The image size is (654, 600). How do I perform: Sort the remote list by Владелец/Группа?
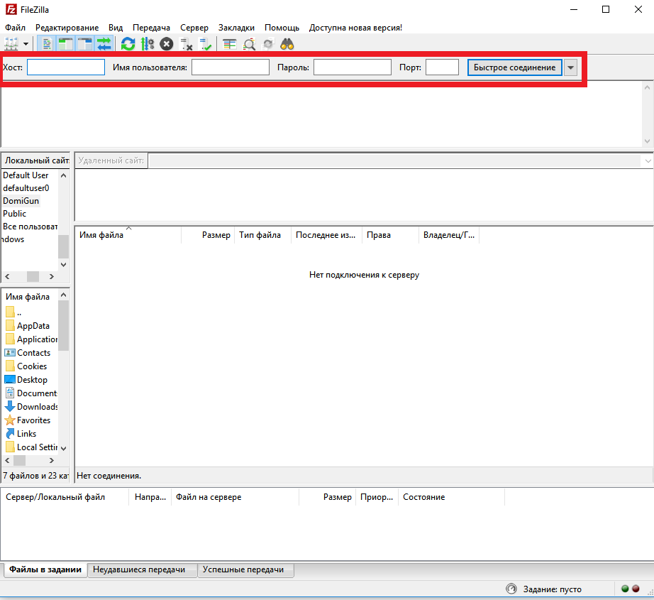(449, 235)
